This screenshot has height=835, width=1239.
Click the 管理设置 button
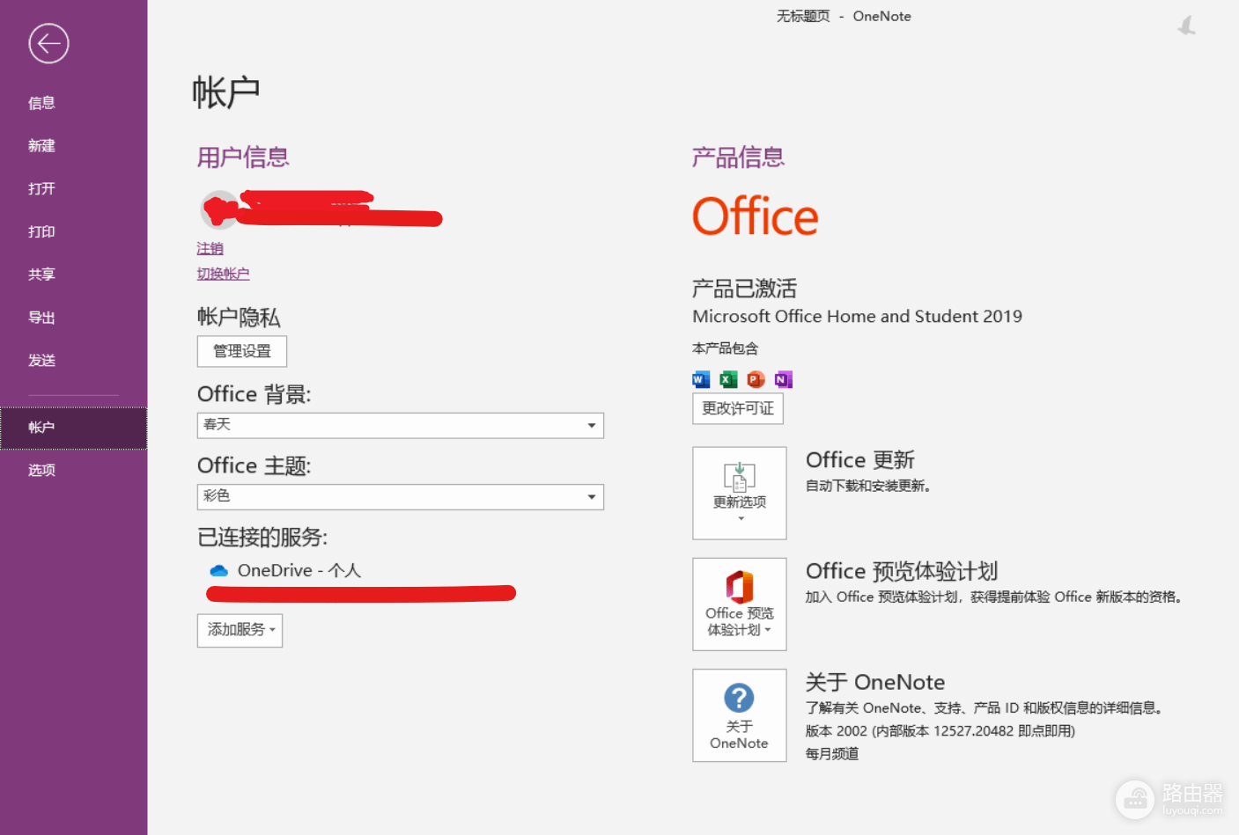click(x=242, y=351)
